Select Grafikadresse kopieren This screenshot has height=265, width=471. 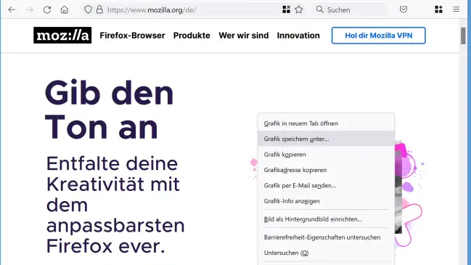326,170
